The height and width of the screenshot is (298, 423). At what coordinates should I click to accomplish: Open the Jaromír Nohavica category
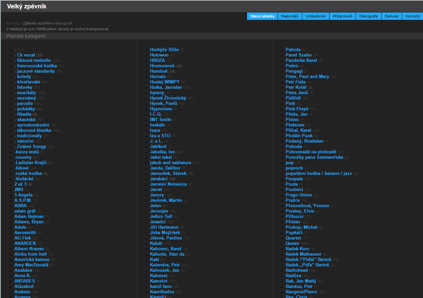(x=168, y=184)
